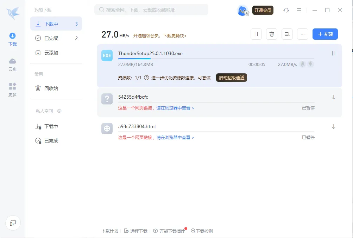This screenshot has width=353, height=238.
Task: Click the rocket acceleration icon
Action: (303, 64)
